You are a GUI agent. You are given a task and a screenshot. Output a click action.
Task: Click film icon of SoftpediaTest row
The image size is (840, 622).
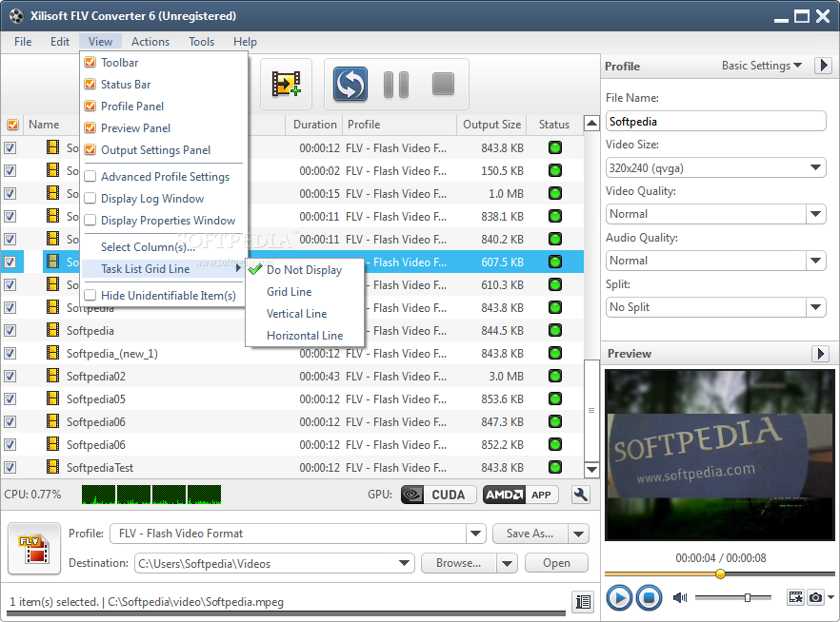click(x=52, y=467)
